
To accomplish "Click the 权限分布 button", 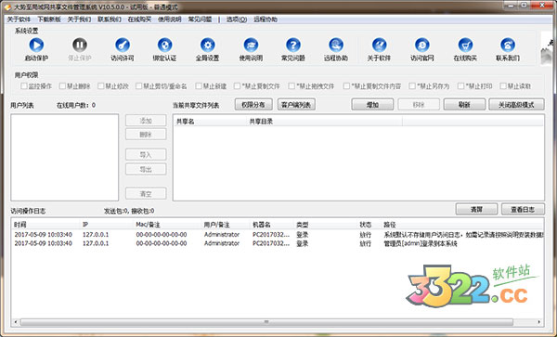I will tap(253, 104).
